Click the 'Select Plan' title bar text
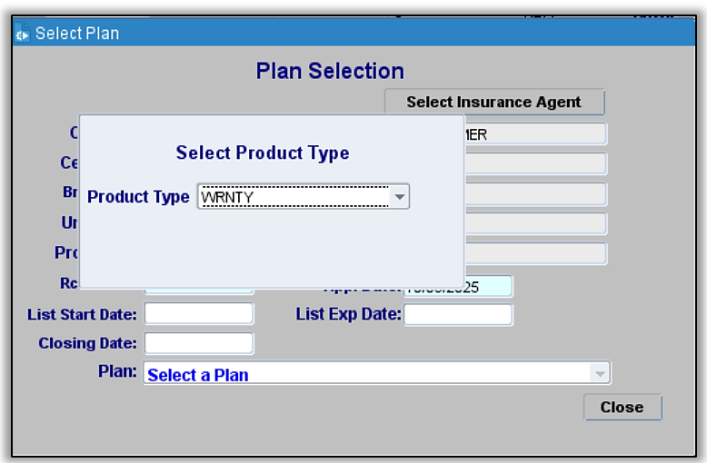The height and width of the screenshot is (463, 707). click(77, 34)
